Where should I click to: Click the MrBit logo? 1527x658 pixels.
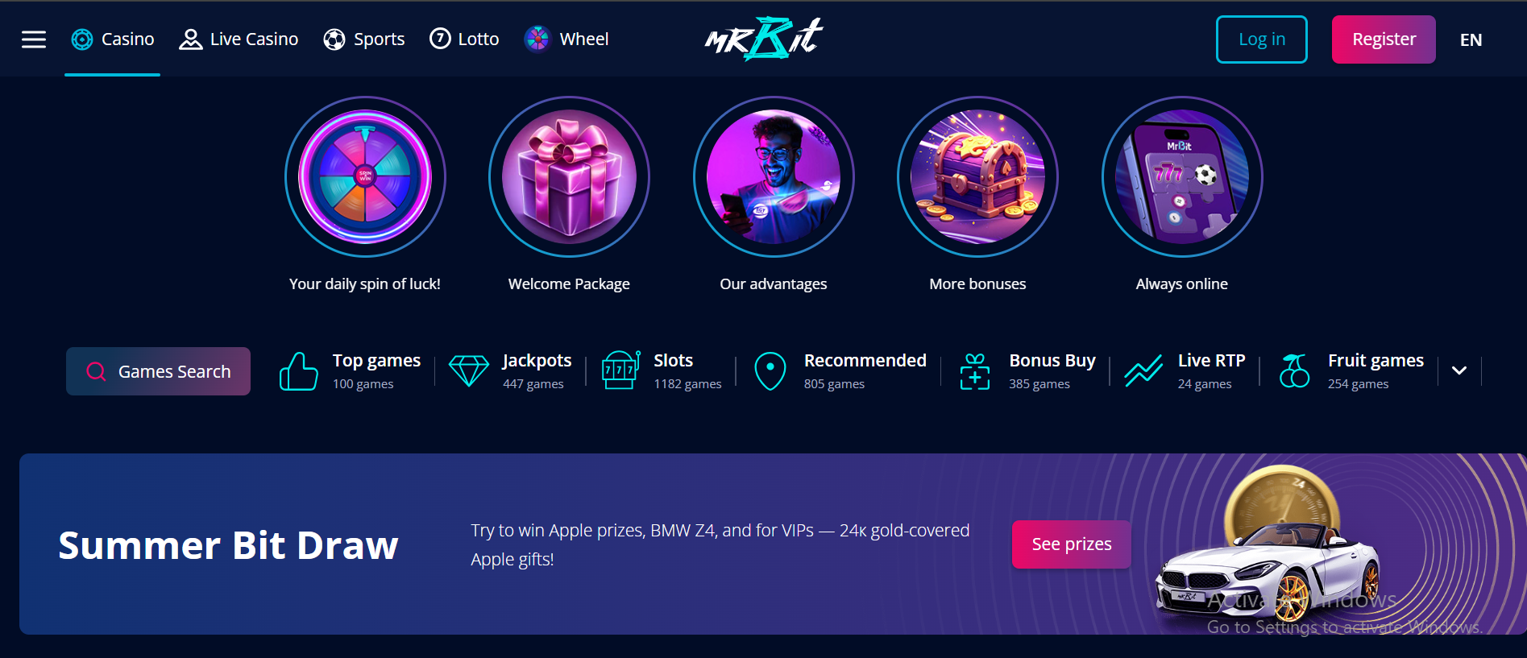tap(764, 39)
